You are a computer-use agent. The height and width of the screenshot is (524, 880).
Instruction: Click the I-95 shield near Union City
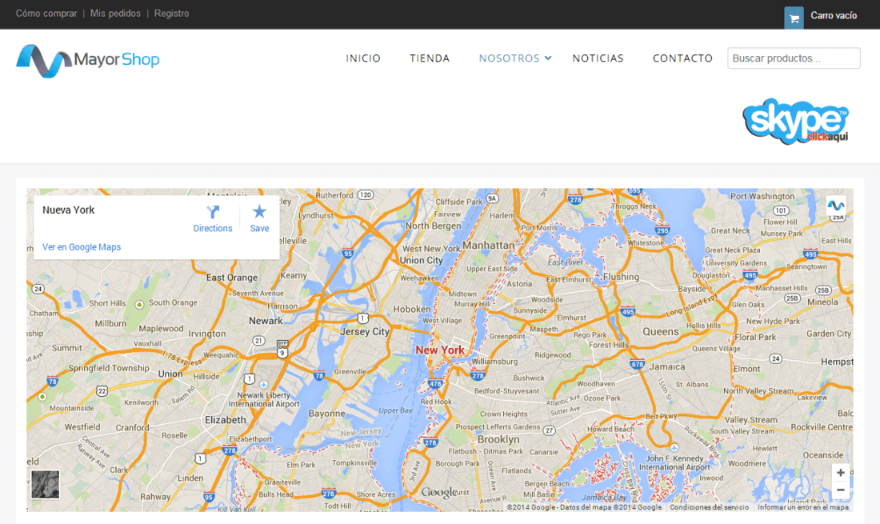348,254
